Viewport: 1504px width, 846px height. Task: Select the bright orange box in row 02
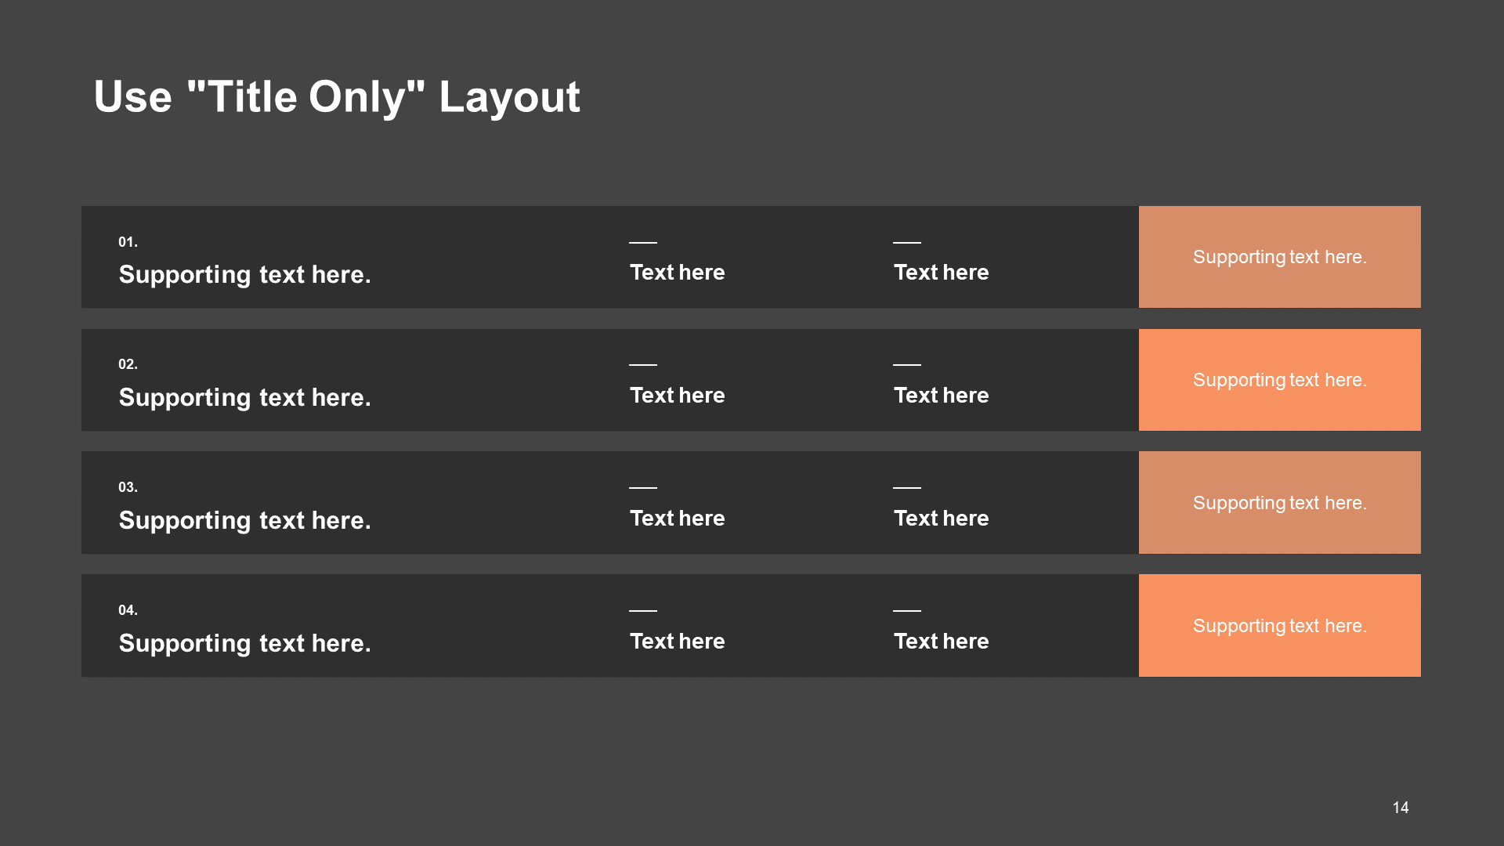coord(1280,380)
